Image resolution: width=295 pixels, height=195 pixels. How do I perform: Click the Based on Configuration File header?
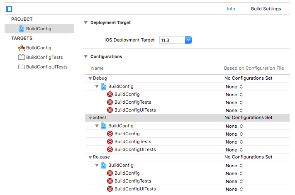pos(254,68)
